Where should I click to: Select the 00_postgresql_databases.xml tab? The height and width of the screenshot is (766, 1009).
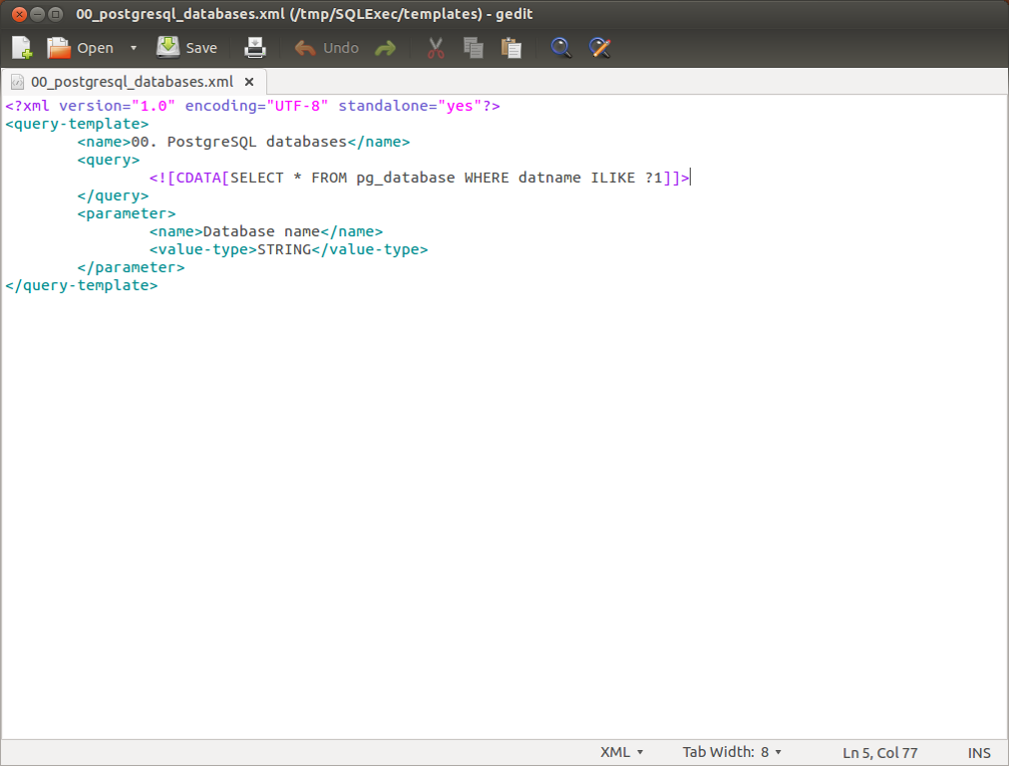click(132, 82)
